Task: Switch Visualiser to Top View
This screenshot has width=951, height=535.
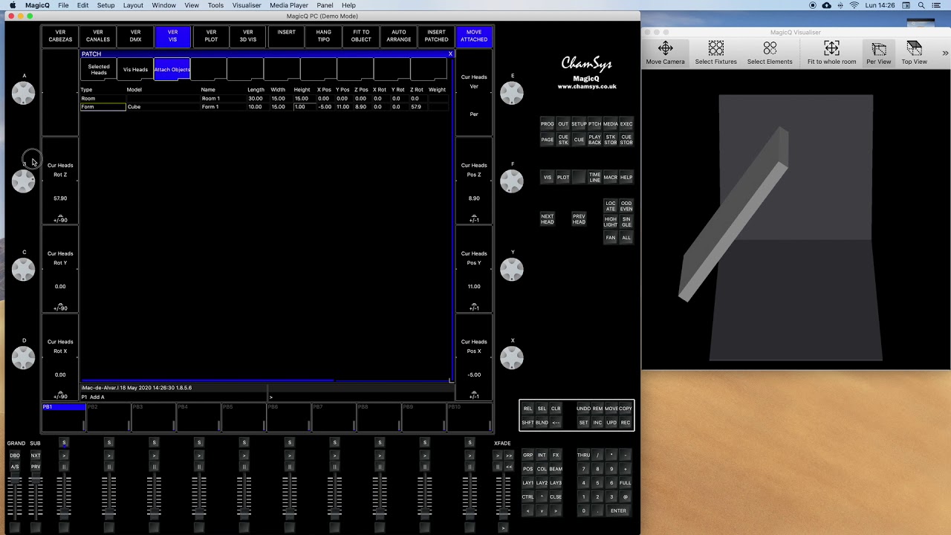Action: point(914,53)
